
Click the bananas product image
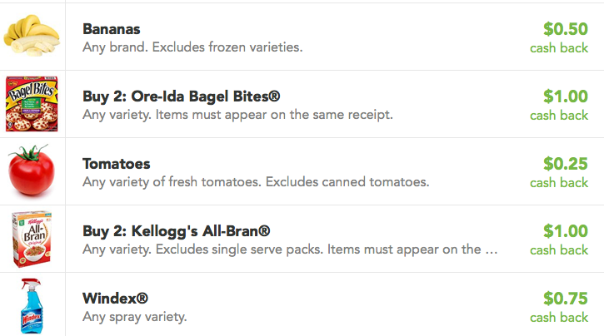click(x=32, y=36)
